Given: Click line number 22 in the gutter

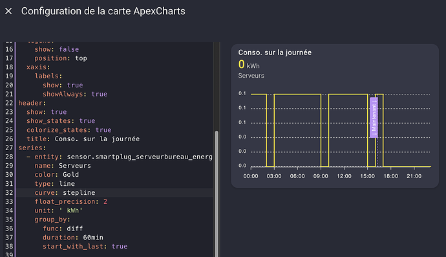Looking at the screenshot, I should (x=9, y=103).
